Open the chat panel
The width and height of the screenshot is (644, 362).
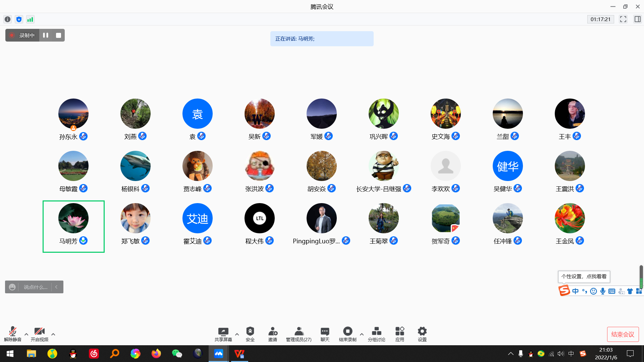click(x=325, y=334)
